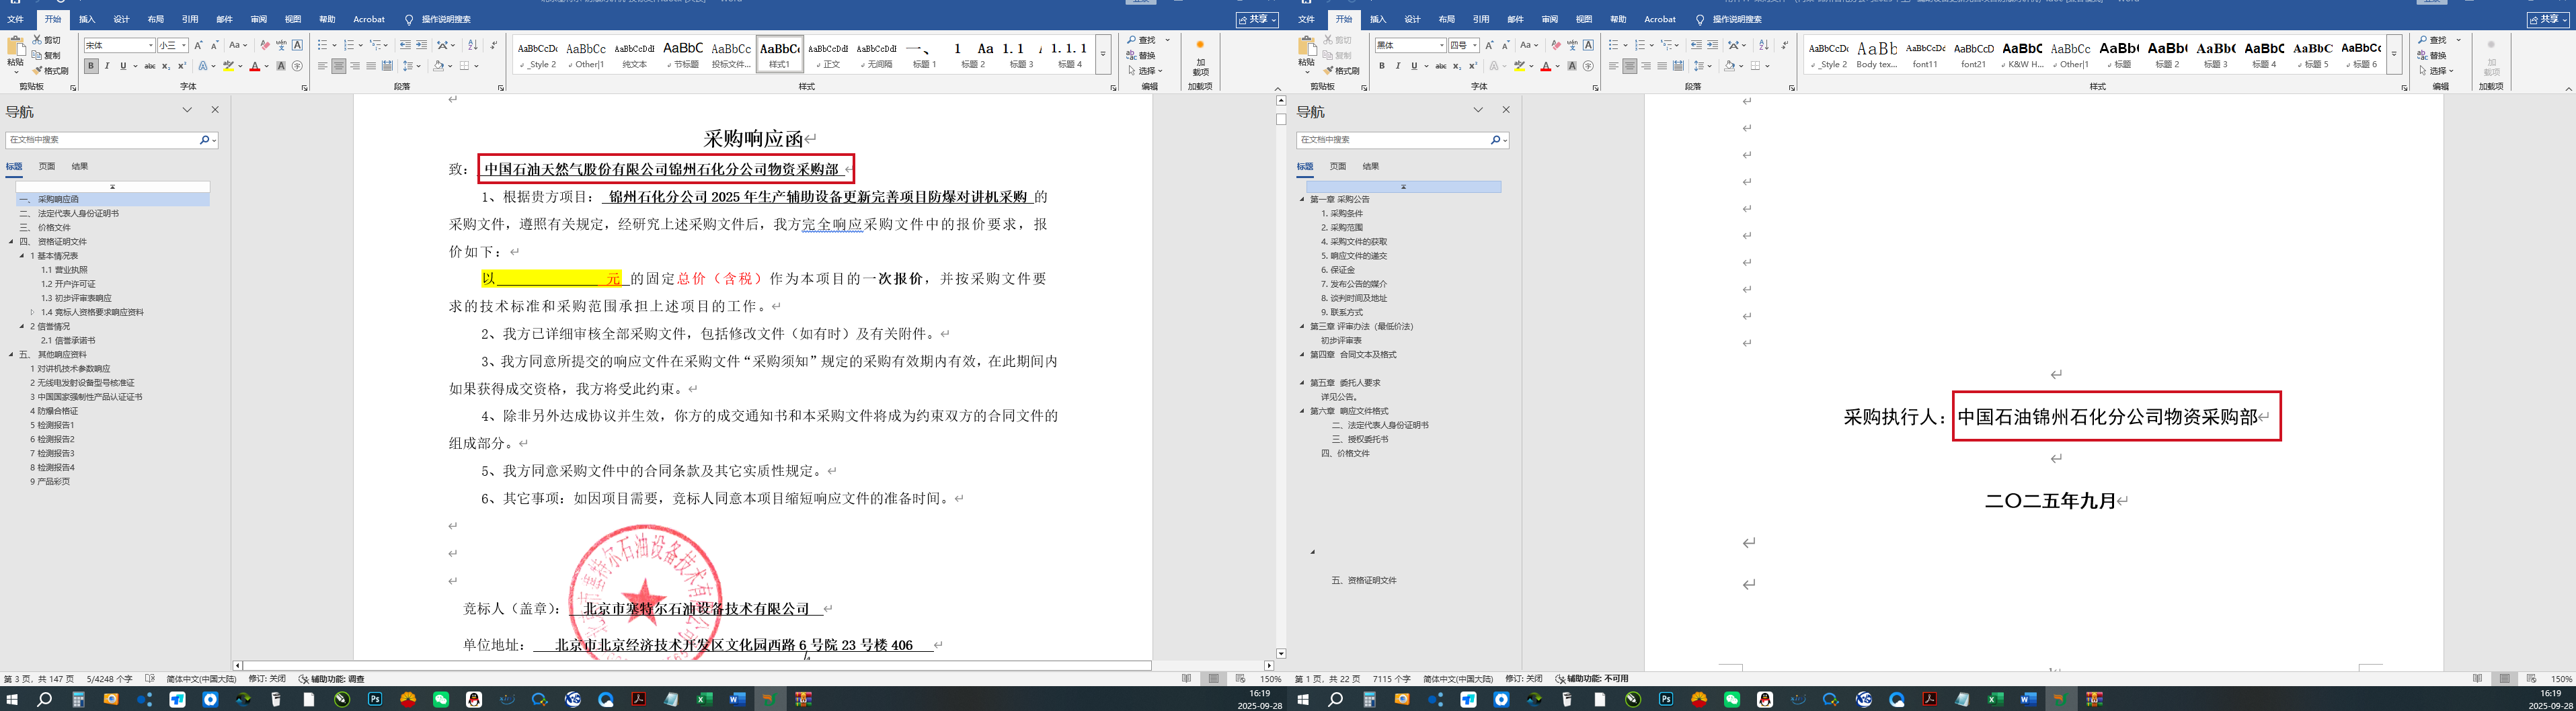Apply enclosed character (字) in right window
The image size is (2576, 711).
pyautogui.click(x=1588, y=66)
